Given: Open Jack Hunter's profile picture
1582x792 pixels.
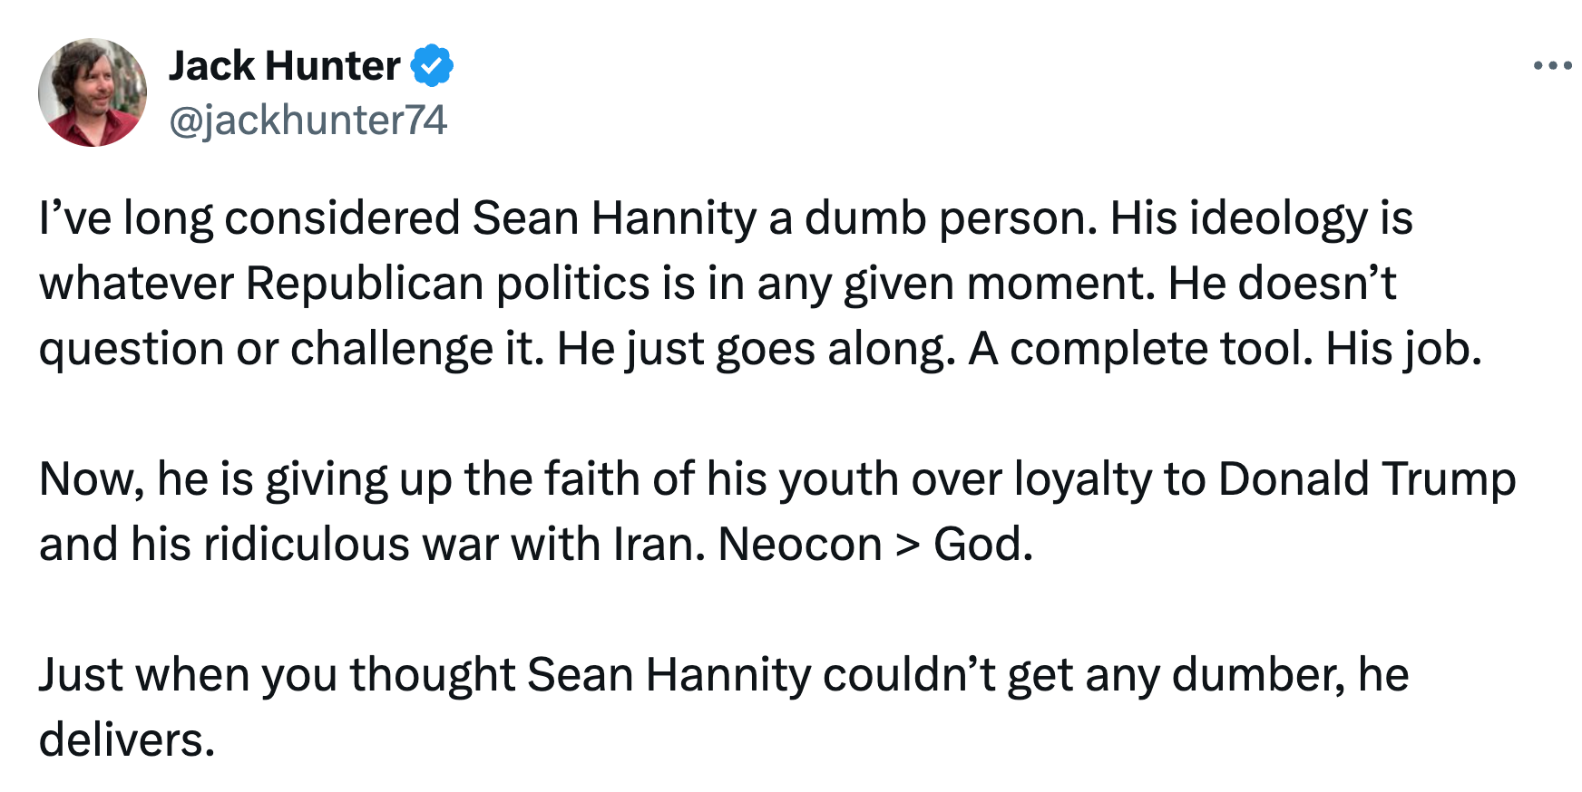Looking at the screenshot, I should click(93, 92).
